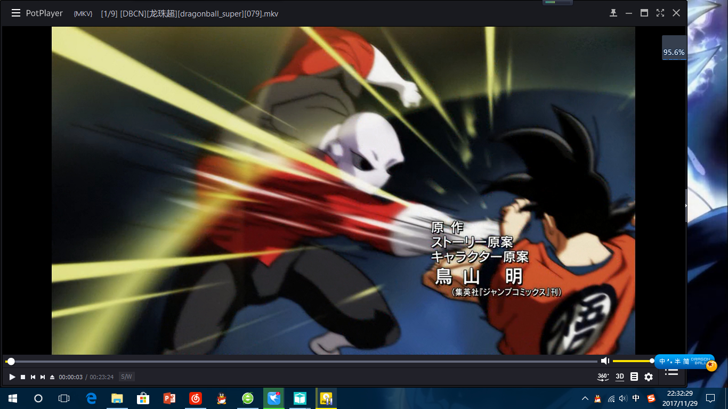Viewport: 728px width, 409px height.
Task: Click the yellow PotPlayer taskbar icon
Action: click(326, 398)
